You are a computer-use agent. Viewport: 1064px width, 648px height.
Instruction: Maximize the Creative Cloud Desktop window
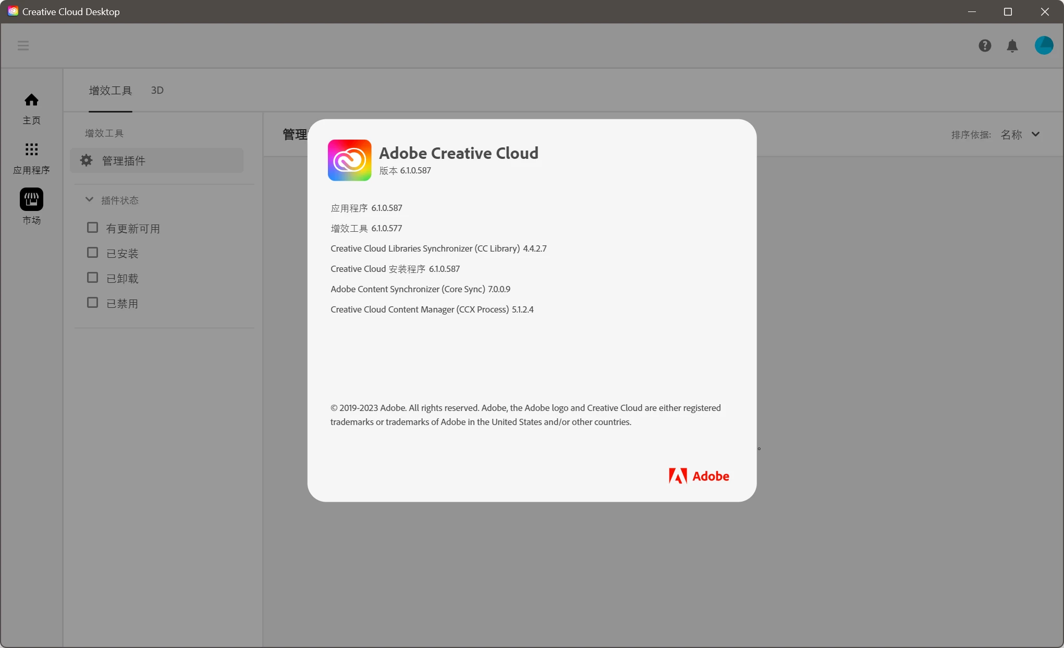click(1008, 11)
